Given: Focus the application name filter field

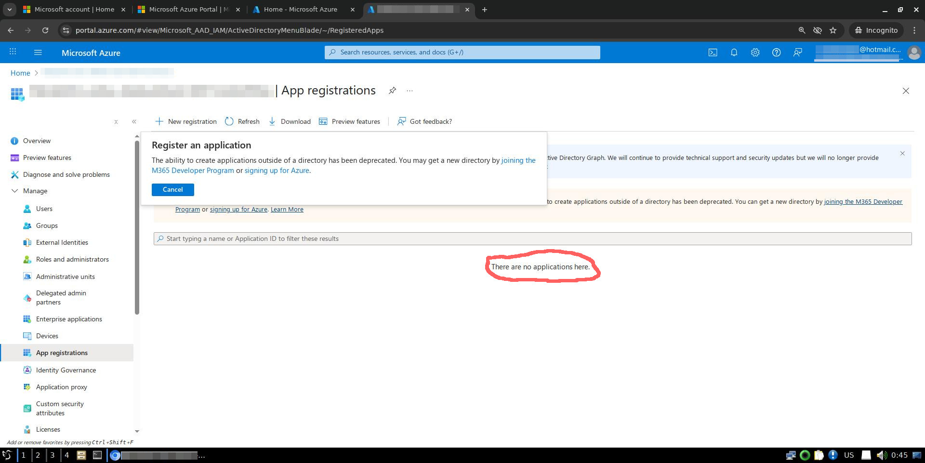Looking at the screenshot, I should (532, 238).
